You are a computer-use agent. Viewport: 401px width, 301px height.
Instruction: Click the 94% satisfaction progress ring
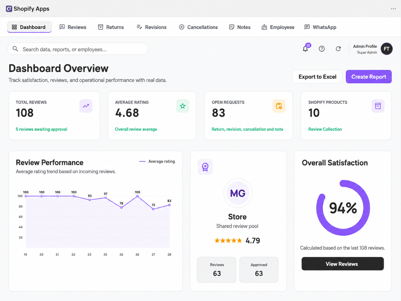343,208
